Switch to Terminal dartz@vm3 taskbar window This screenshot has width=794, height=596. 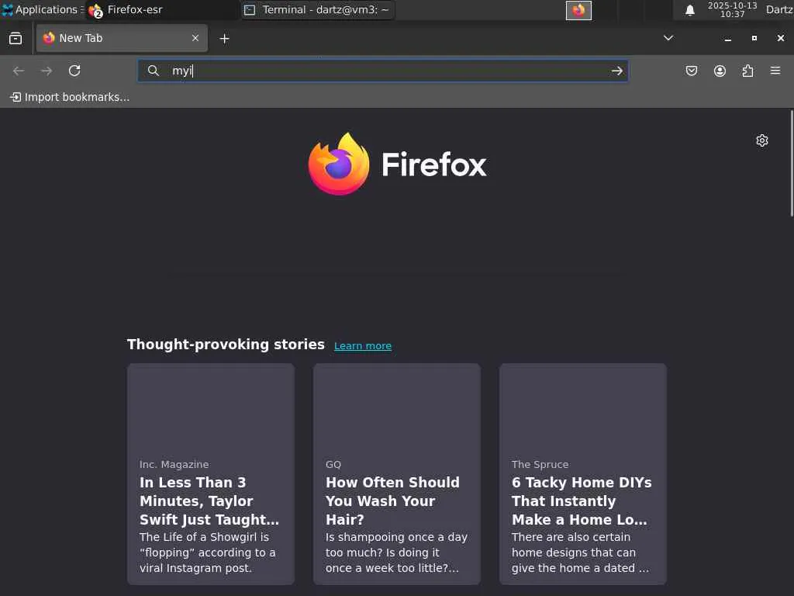[317, 9]
